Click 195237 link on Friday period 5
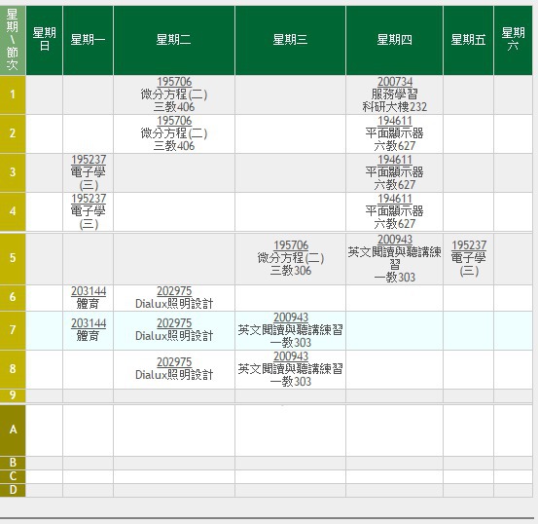The height and width of the screenshot is (524, 538). (x=469, y=245)
